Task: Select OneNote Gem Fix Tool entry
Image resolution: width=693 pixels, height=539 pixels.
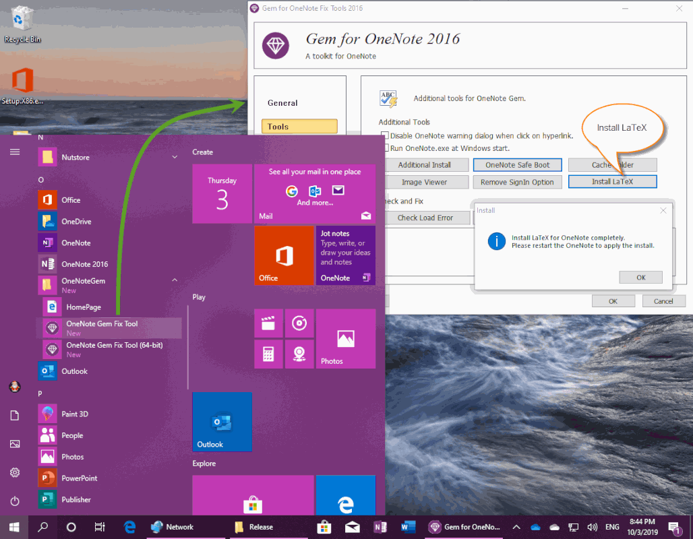Action: tap(109, 328)
